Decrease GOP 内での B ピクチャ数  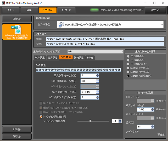coord(97,98)
